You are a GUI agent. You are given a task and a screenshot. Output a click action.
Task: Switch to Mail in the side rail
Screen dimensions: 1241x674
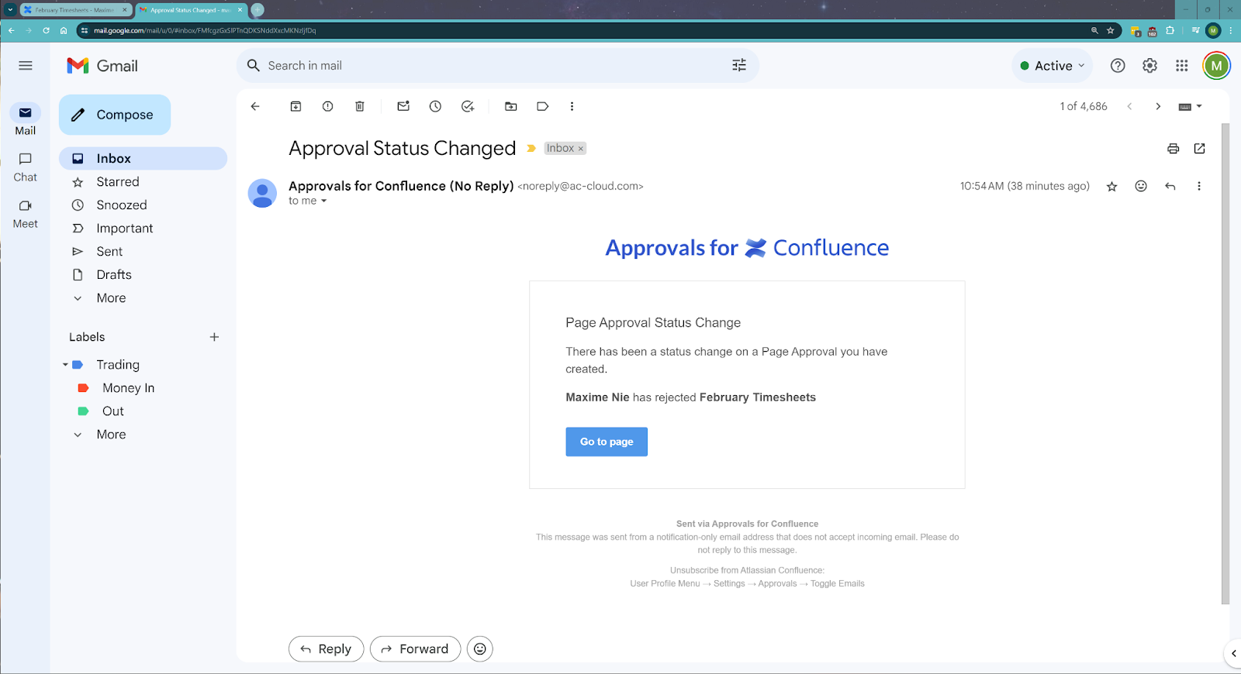(x=26, y=120)
